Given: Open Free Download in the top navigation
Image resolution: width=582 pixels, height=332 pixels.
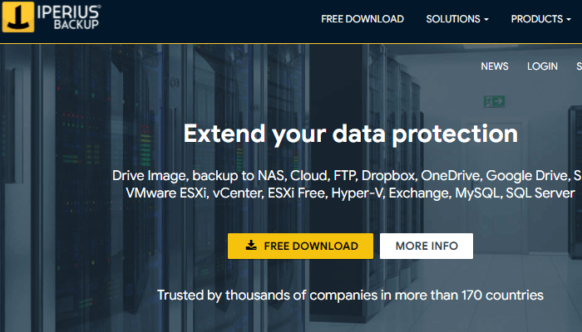Looking at the screenshot, I should pyautogui.click(x=363, y=19).
